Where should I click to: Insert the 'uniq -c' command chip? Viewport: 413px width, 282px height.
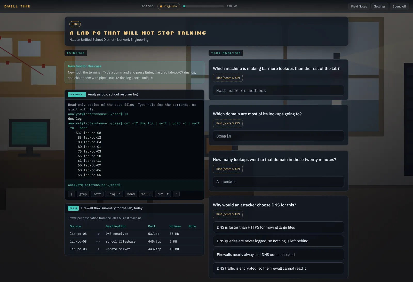[x=114, y=194]
